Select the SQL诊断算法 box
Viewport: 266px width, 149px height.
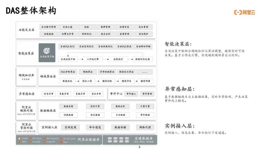click(68, 72)
